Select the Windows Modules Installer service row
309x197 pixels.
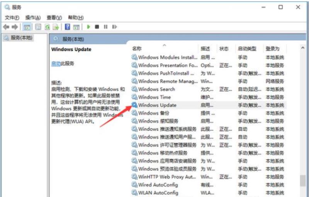click(208, 57)
